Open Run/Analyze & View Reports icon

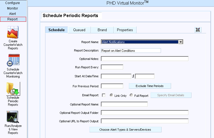pos(13,117)
